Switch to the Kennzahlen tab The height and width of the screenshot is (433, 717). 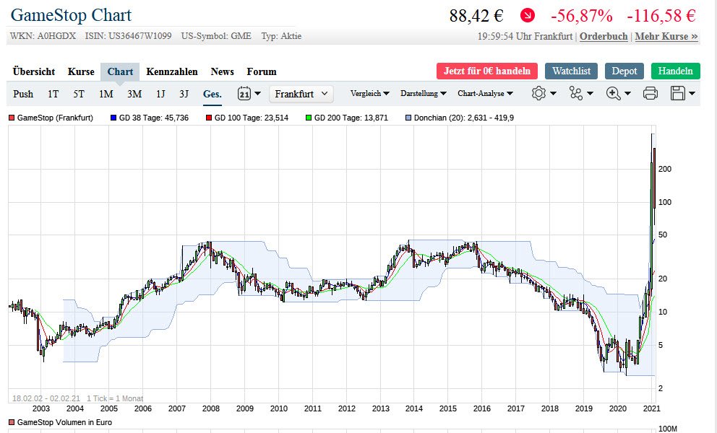point(172,71)
